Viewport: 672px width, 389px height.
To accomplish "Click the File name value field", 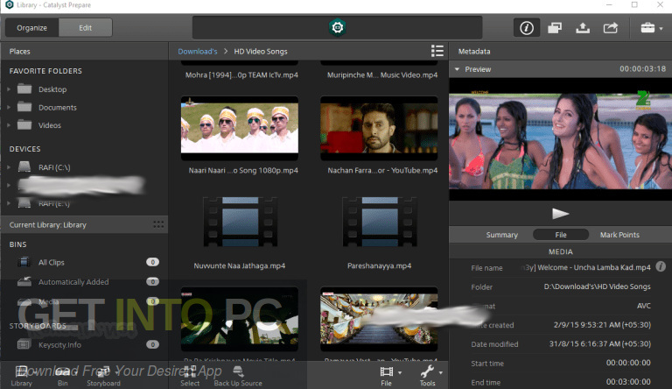I will pyautogui.click(x=585, y=267).
